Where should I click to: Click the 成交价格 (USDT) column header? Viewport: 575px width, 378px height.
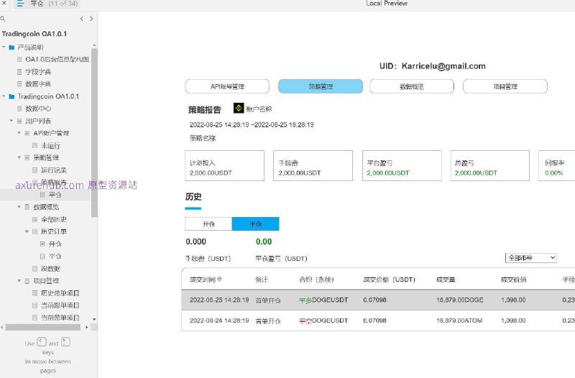point(389,280)
